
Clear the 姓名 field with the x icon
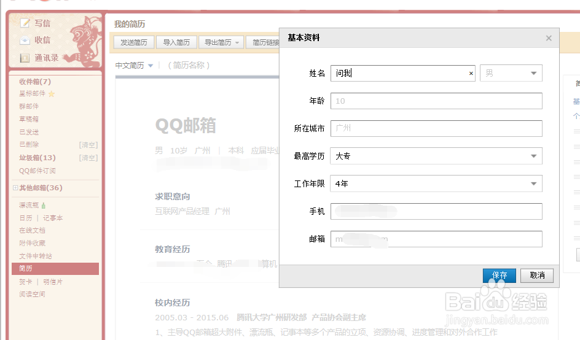471,73
